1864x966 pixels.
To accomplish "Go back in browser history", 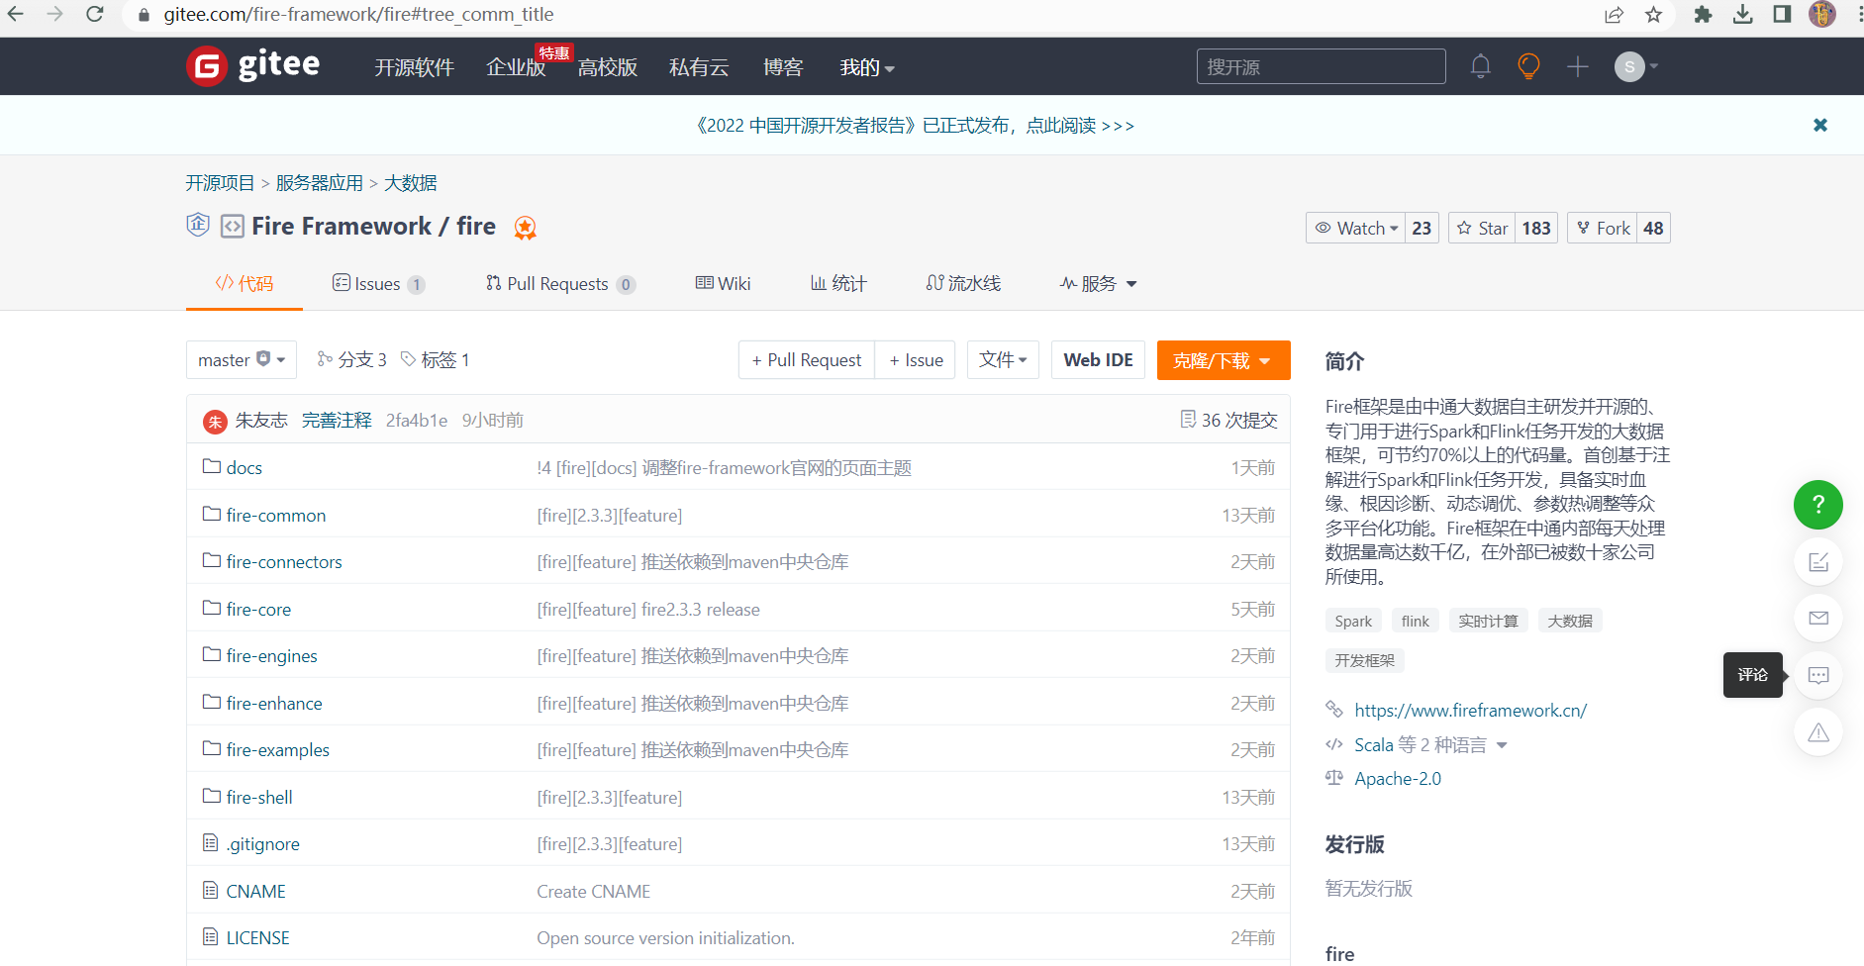I will [x=16, y=14].
